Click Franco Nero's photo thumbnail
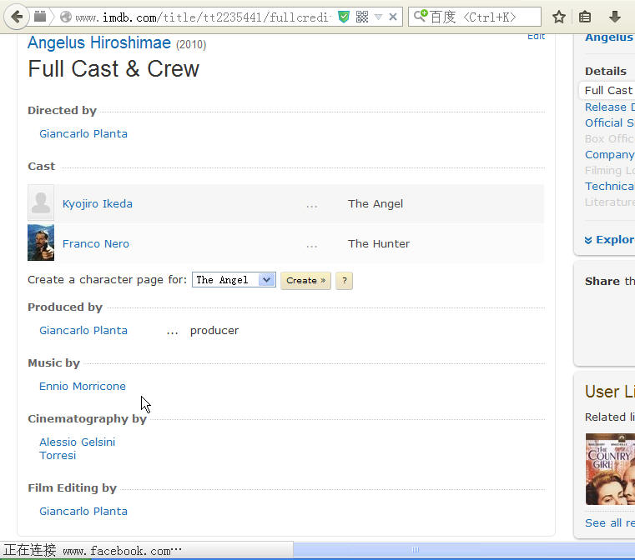Viewport: 635px width, 560px height. (41, 242)
